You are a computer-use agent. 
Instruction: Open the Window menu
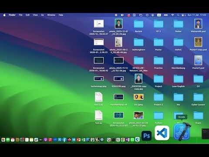pos(51,15)
